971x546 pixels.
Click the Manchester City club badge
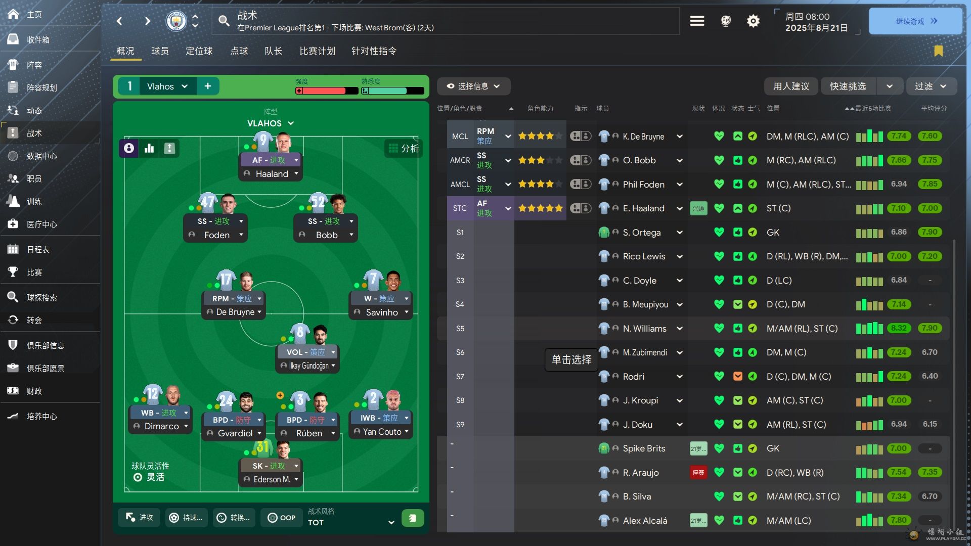pos(176,21)
